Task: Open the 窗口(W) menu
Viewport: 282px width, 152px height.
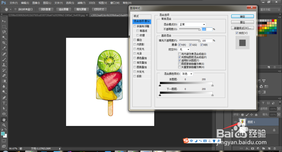Action: click(115, 3)
